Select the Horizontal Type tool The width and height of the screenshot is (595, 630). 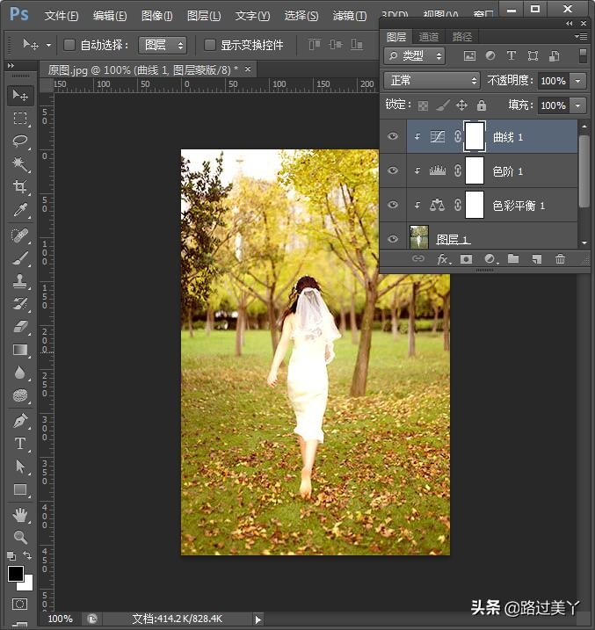(20, 444)
